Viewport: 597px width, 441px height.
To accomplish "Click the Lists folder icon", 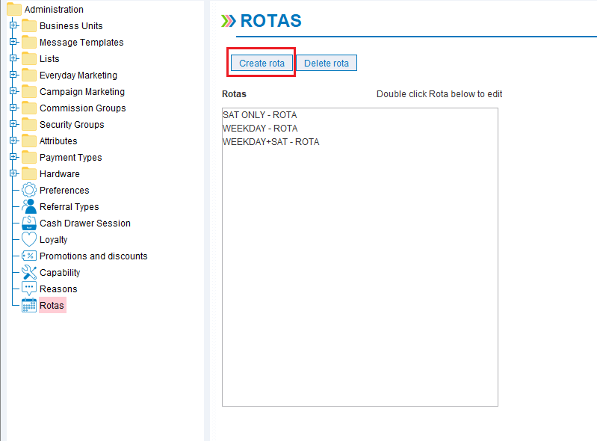I will point(29,58).
